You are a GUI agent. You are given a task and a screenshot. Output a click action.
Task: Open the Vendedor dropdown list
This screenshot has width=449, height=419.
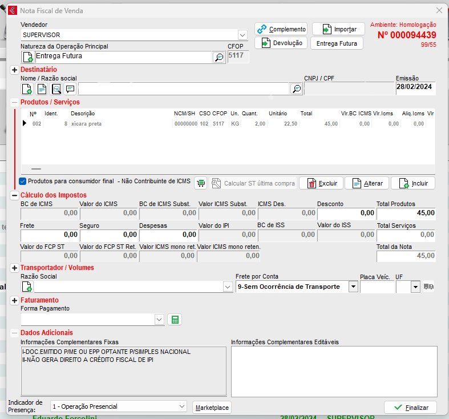point(242,35)
